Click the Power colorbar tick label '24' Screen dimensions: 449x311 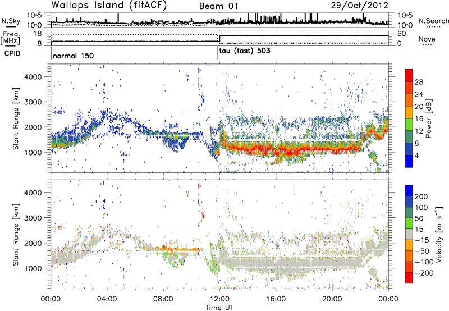coord(419,94)
